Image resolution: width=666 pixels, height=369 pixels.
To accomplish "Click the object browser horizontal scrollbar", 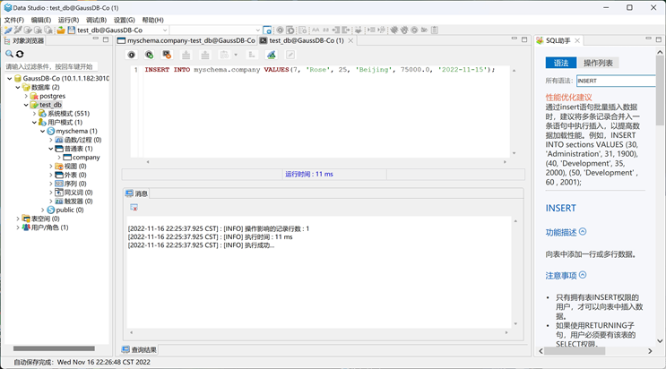I will [54, 348].
